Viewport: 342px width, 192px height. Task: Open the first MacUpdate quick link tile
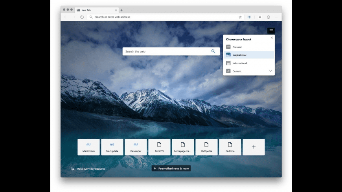click(88, 147)
